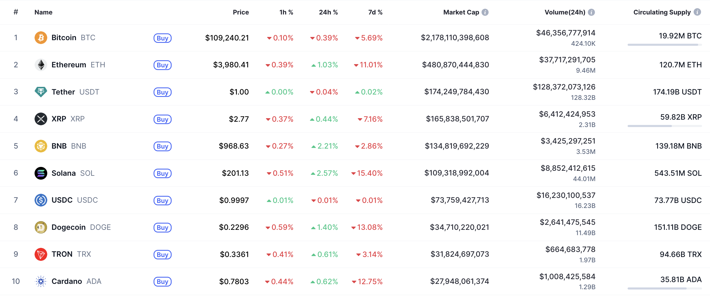
Task: Click the XRP logo icon
Action: point(41,119)
